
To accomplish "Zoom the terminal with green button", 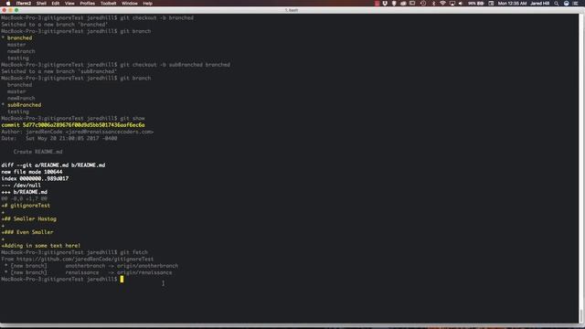I will point(16,10).
